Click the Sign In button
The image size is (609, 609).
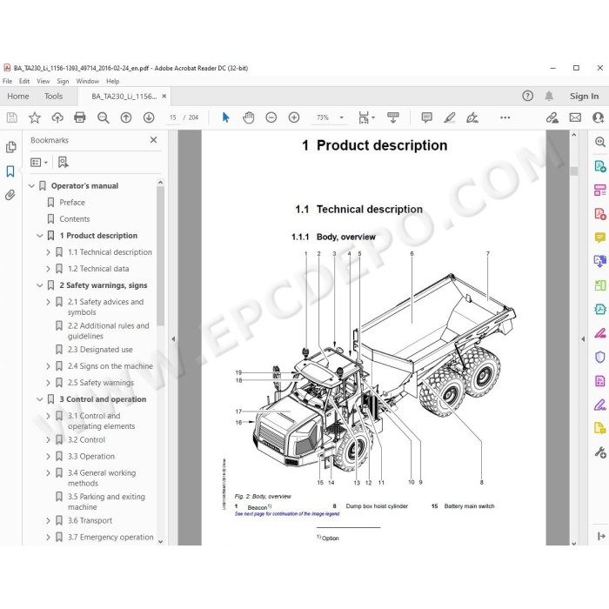point(584,96)
